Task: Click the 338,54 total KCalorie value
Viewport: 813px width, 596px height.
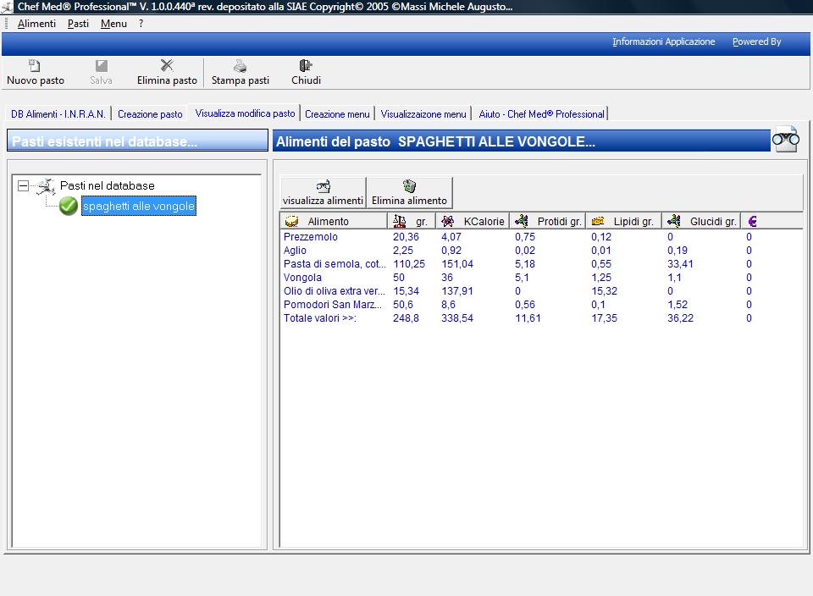Action: point(457,317)
